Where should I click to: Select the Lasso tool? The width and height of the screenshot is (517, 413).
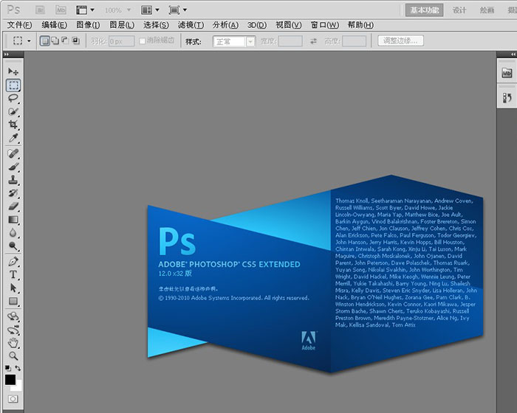(13, 98)
